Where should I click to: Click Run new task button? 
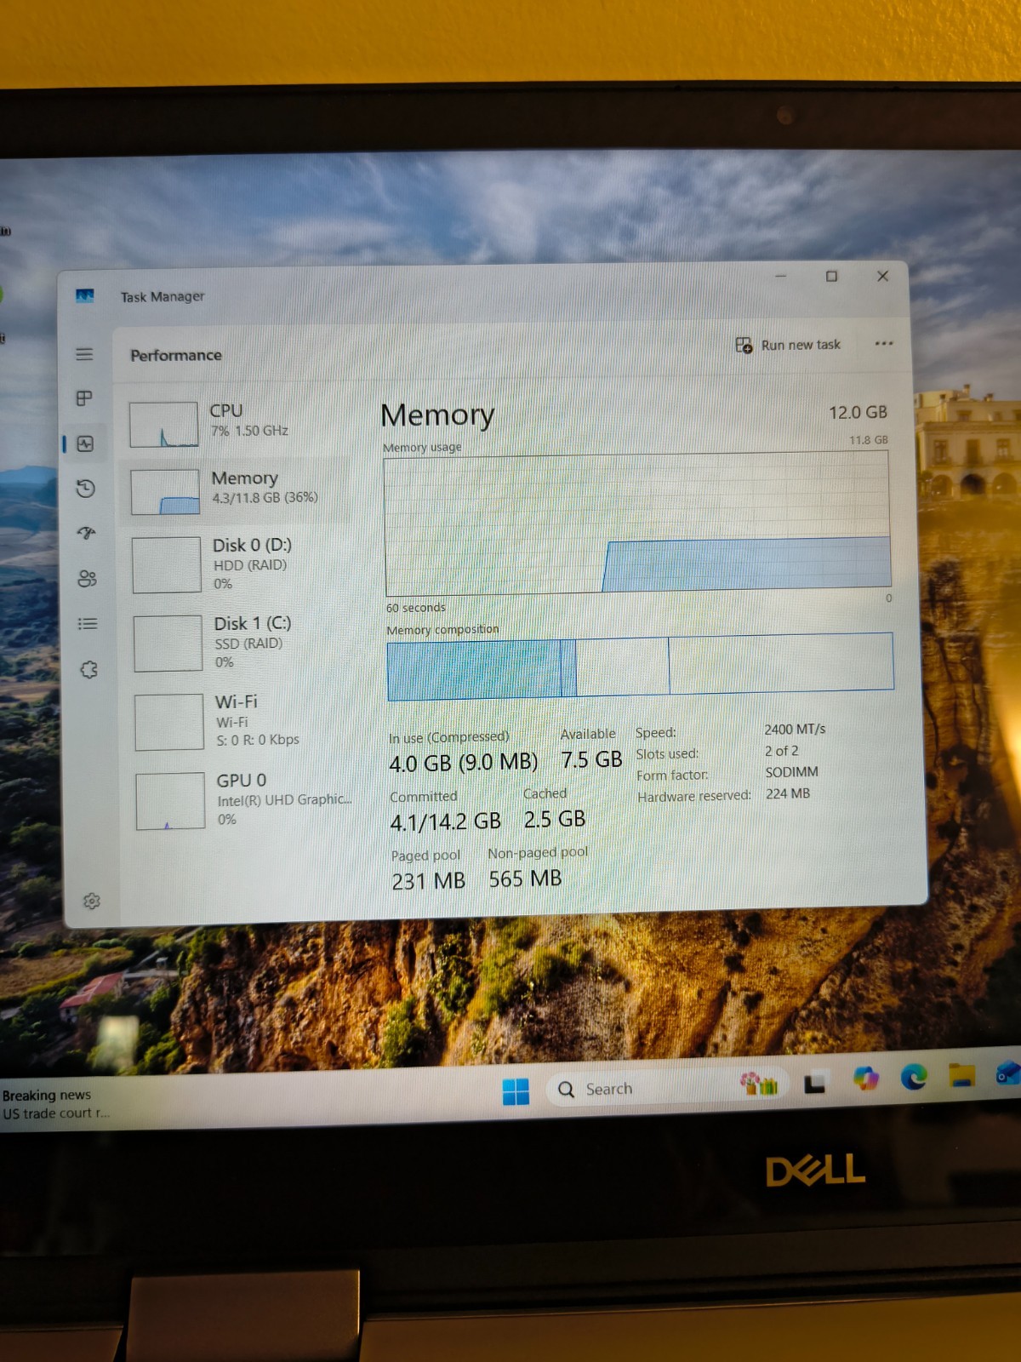(788, 345)
